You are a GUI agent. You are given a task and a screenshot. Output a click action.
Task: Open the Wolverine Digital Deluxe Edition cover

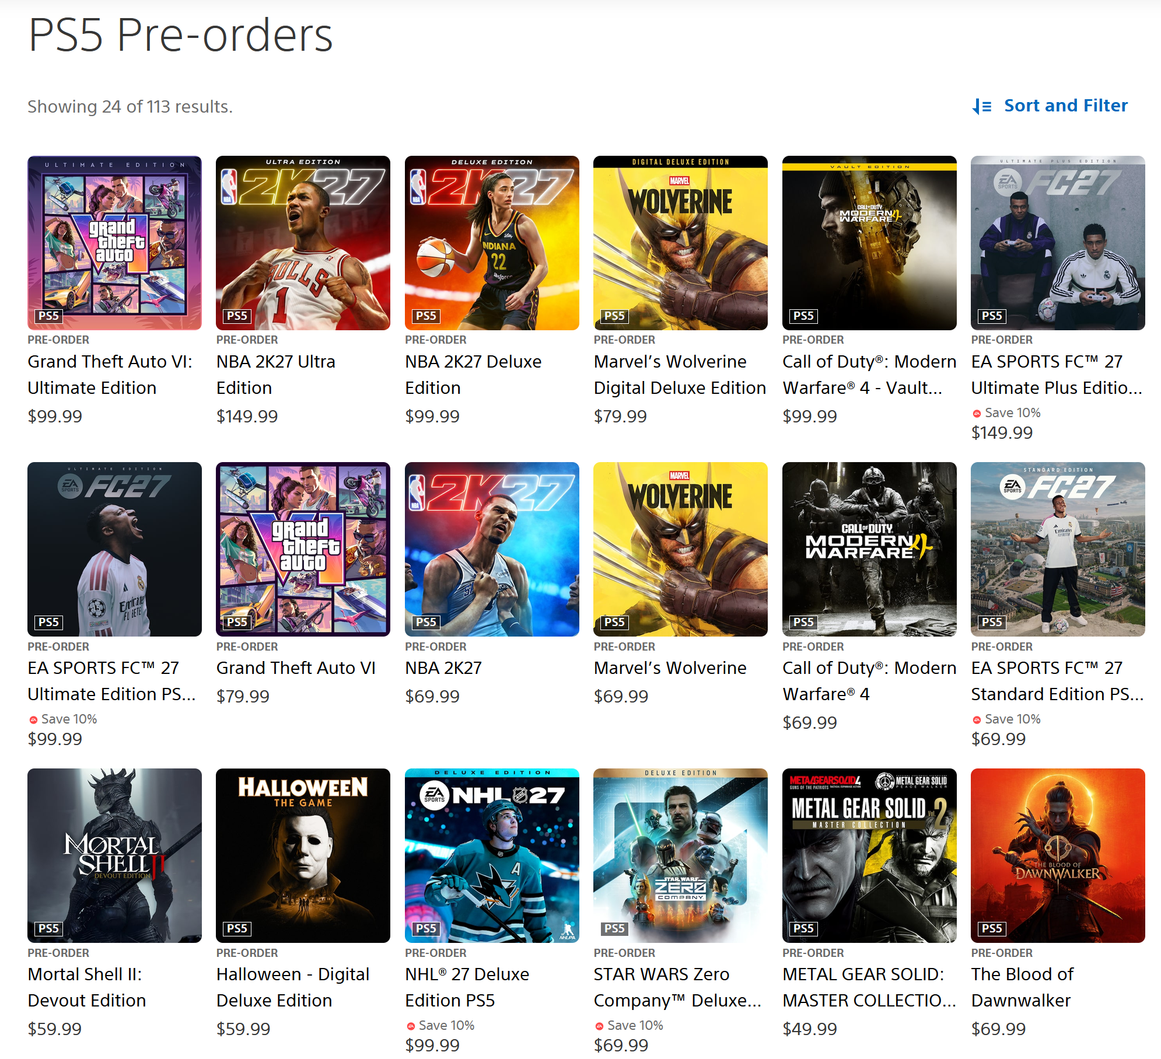point(680,243)
